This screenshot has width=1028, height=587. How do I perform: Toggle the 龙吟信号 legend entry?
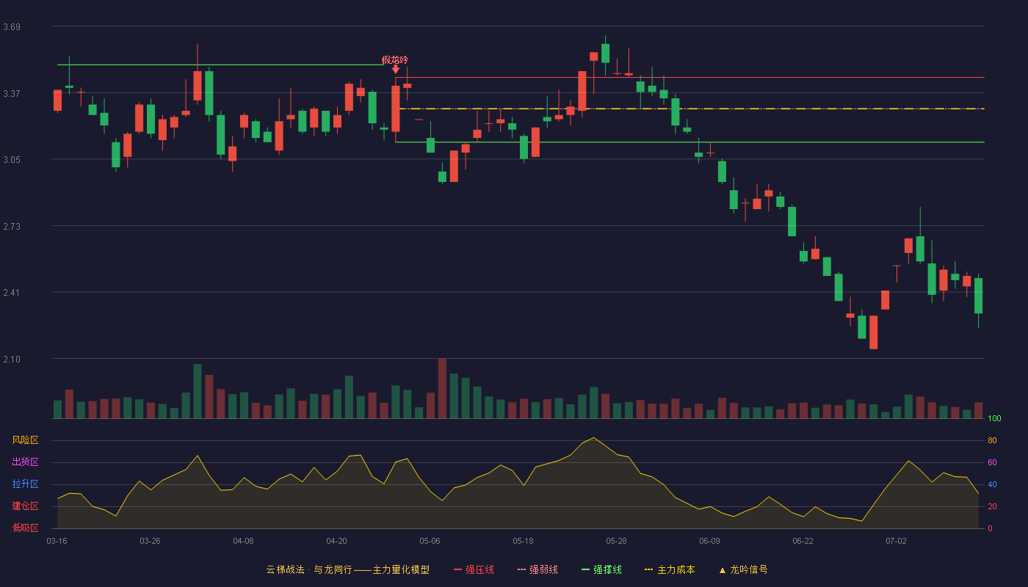pos(743,569)
